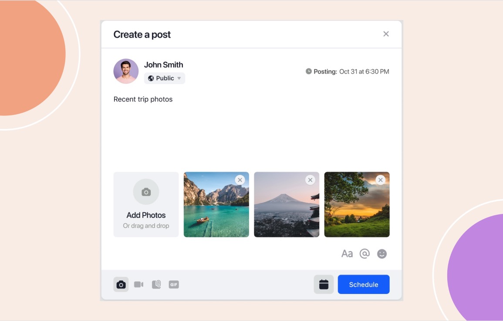
Task: Select the camera photo attachment icon
Action: 121,284
